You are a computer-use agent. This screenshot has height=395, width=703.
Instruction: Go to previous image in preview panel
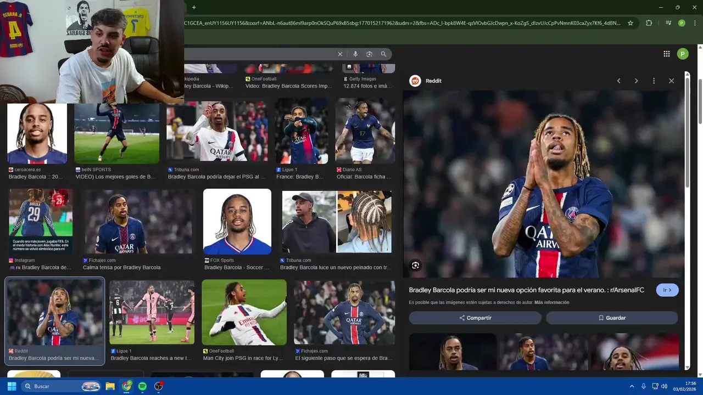(618, 81)
